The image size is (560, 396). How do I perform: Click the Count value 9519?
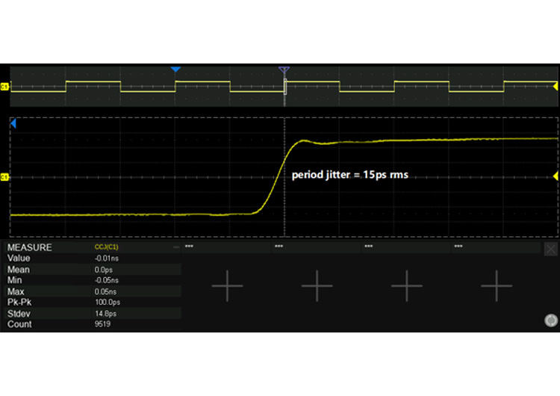coord(103,325)
